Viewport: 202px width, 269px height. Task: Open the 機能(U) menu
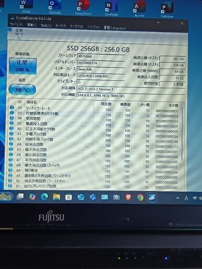point(46,26)
